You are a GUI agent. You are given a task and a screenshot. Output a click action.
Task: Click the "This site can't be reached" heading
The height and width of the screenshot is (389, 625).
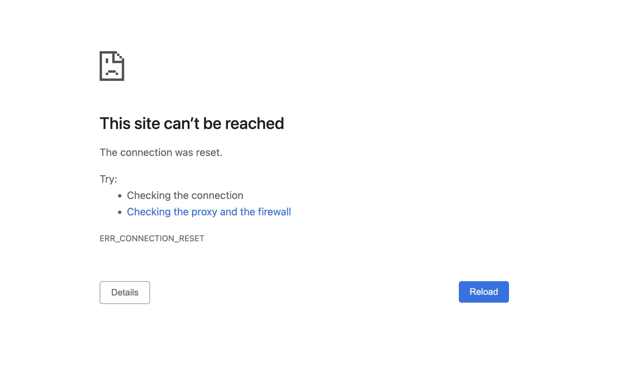pos(191,124)
